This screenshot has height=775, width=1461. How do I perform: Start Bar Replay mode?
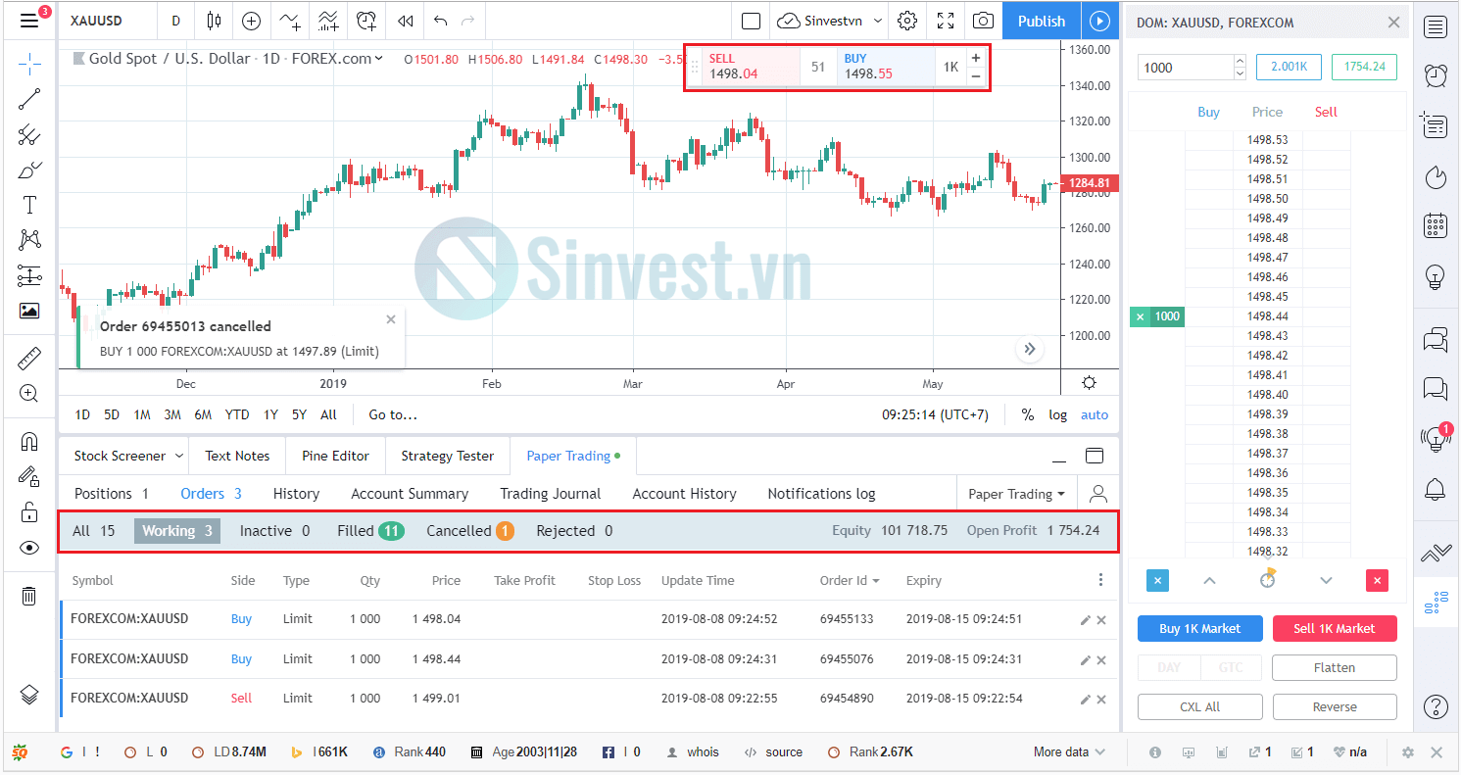405,21
